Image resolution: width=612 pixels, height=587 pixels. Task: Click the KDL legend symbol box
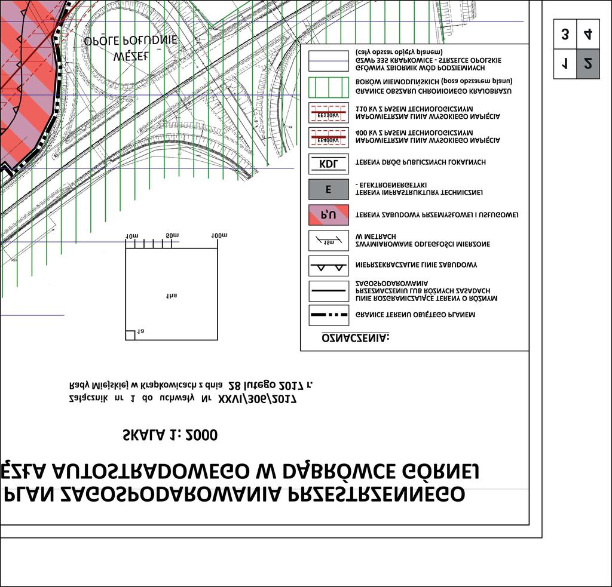[x=329, y=164]
